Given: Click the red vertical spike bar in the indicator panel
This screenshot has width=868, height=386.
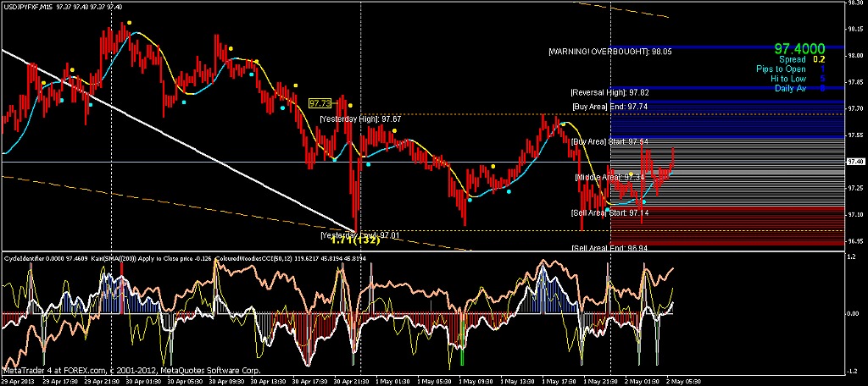Looking at the screenshot, I should 122,289.
